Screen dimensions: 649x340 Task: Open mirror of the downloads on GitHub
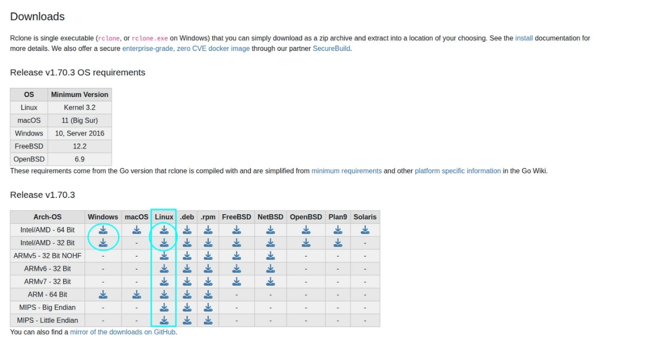click(x=123, y=332)
